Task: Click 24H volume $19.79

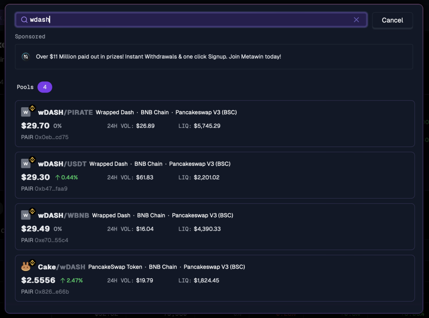Action: click(x=145, y=280)
